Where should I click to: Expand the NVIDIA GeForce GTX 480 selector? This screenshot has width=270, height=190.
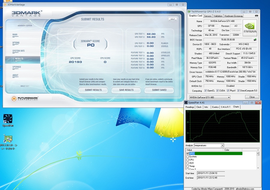pos(229,97)
